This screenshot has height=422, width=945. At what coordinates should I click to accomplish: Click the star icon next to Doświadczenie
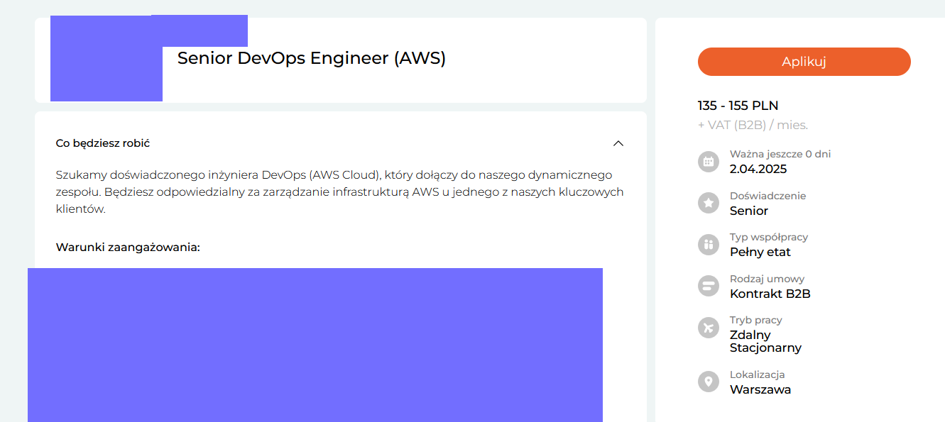(708, 204)
